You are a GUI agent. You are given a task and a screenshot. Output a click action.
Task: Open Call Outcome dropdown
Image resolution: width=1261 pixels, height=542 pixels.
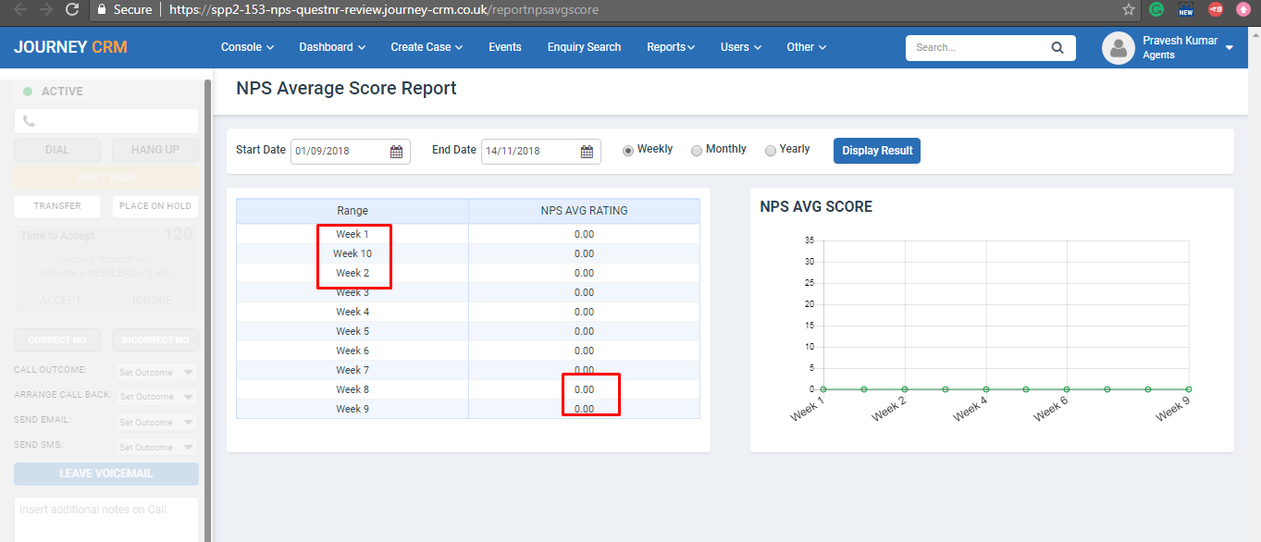[x=156, y=373]
